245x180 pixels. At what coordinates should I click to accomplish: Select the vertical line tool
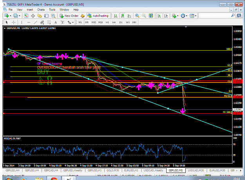pos(22,22)
